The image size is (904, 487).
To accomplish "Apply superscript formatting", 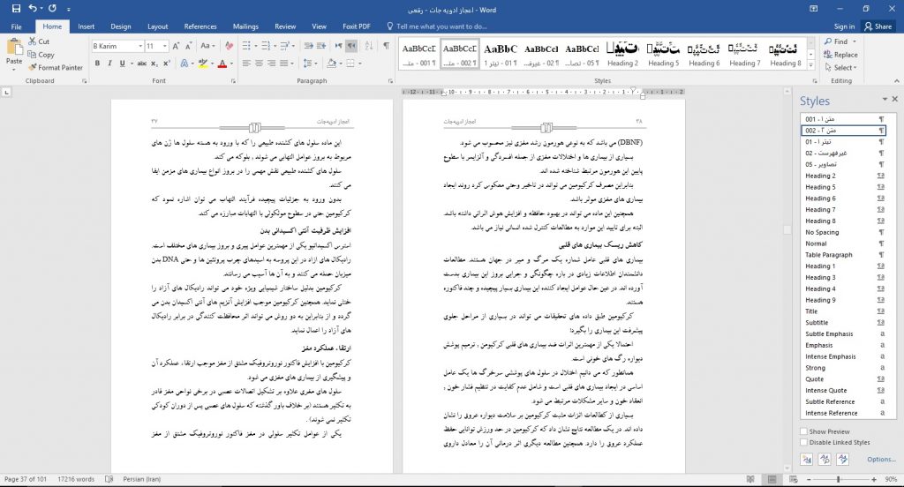I will 167,64.
